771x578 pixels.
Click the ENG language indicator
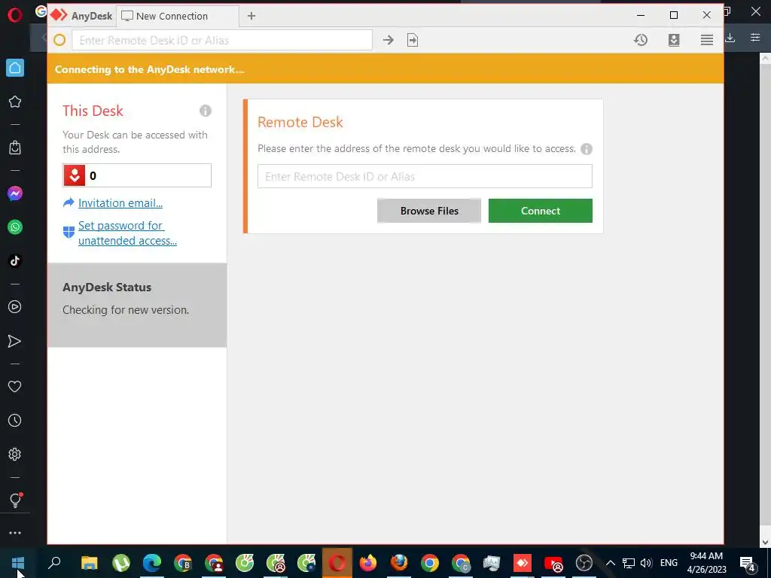point(669,563)
